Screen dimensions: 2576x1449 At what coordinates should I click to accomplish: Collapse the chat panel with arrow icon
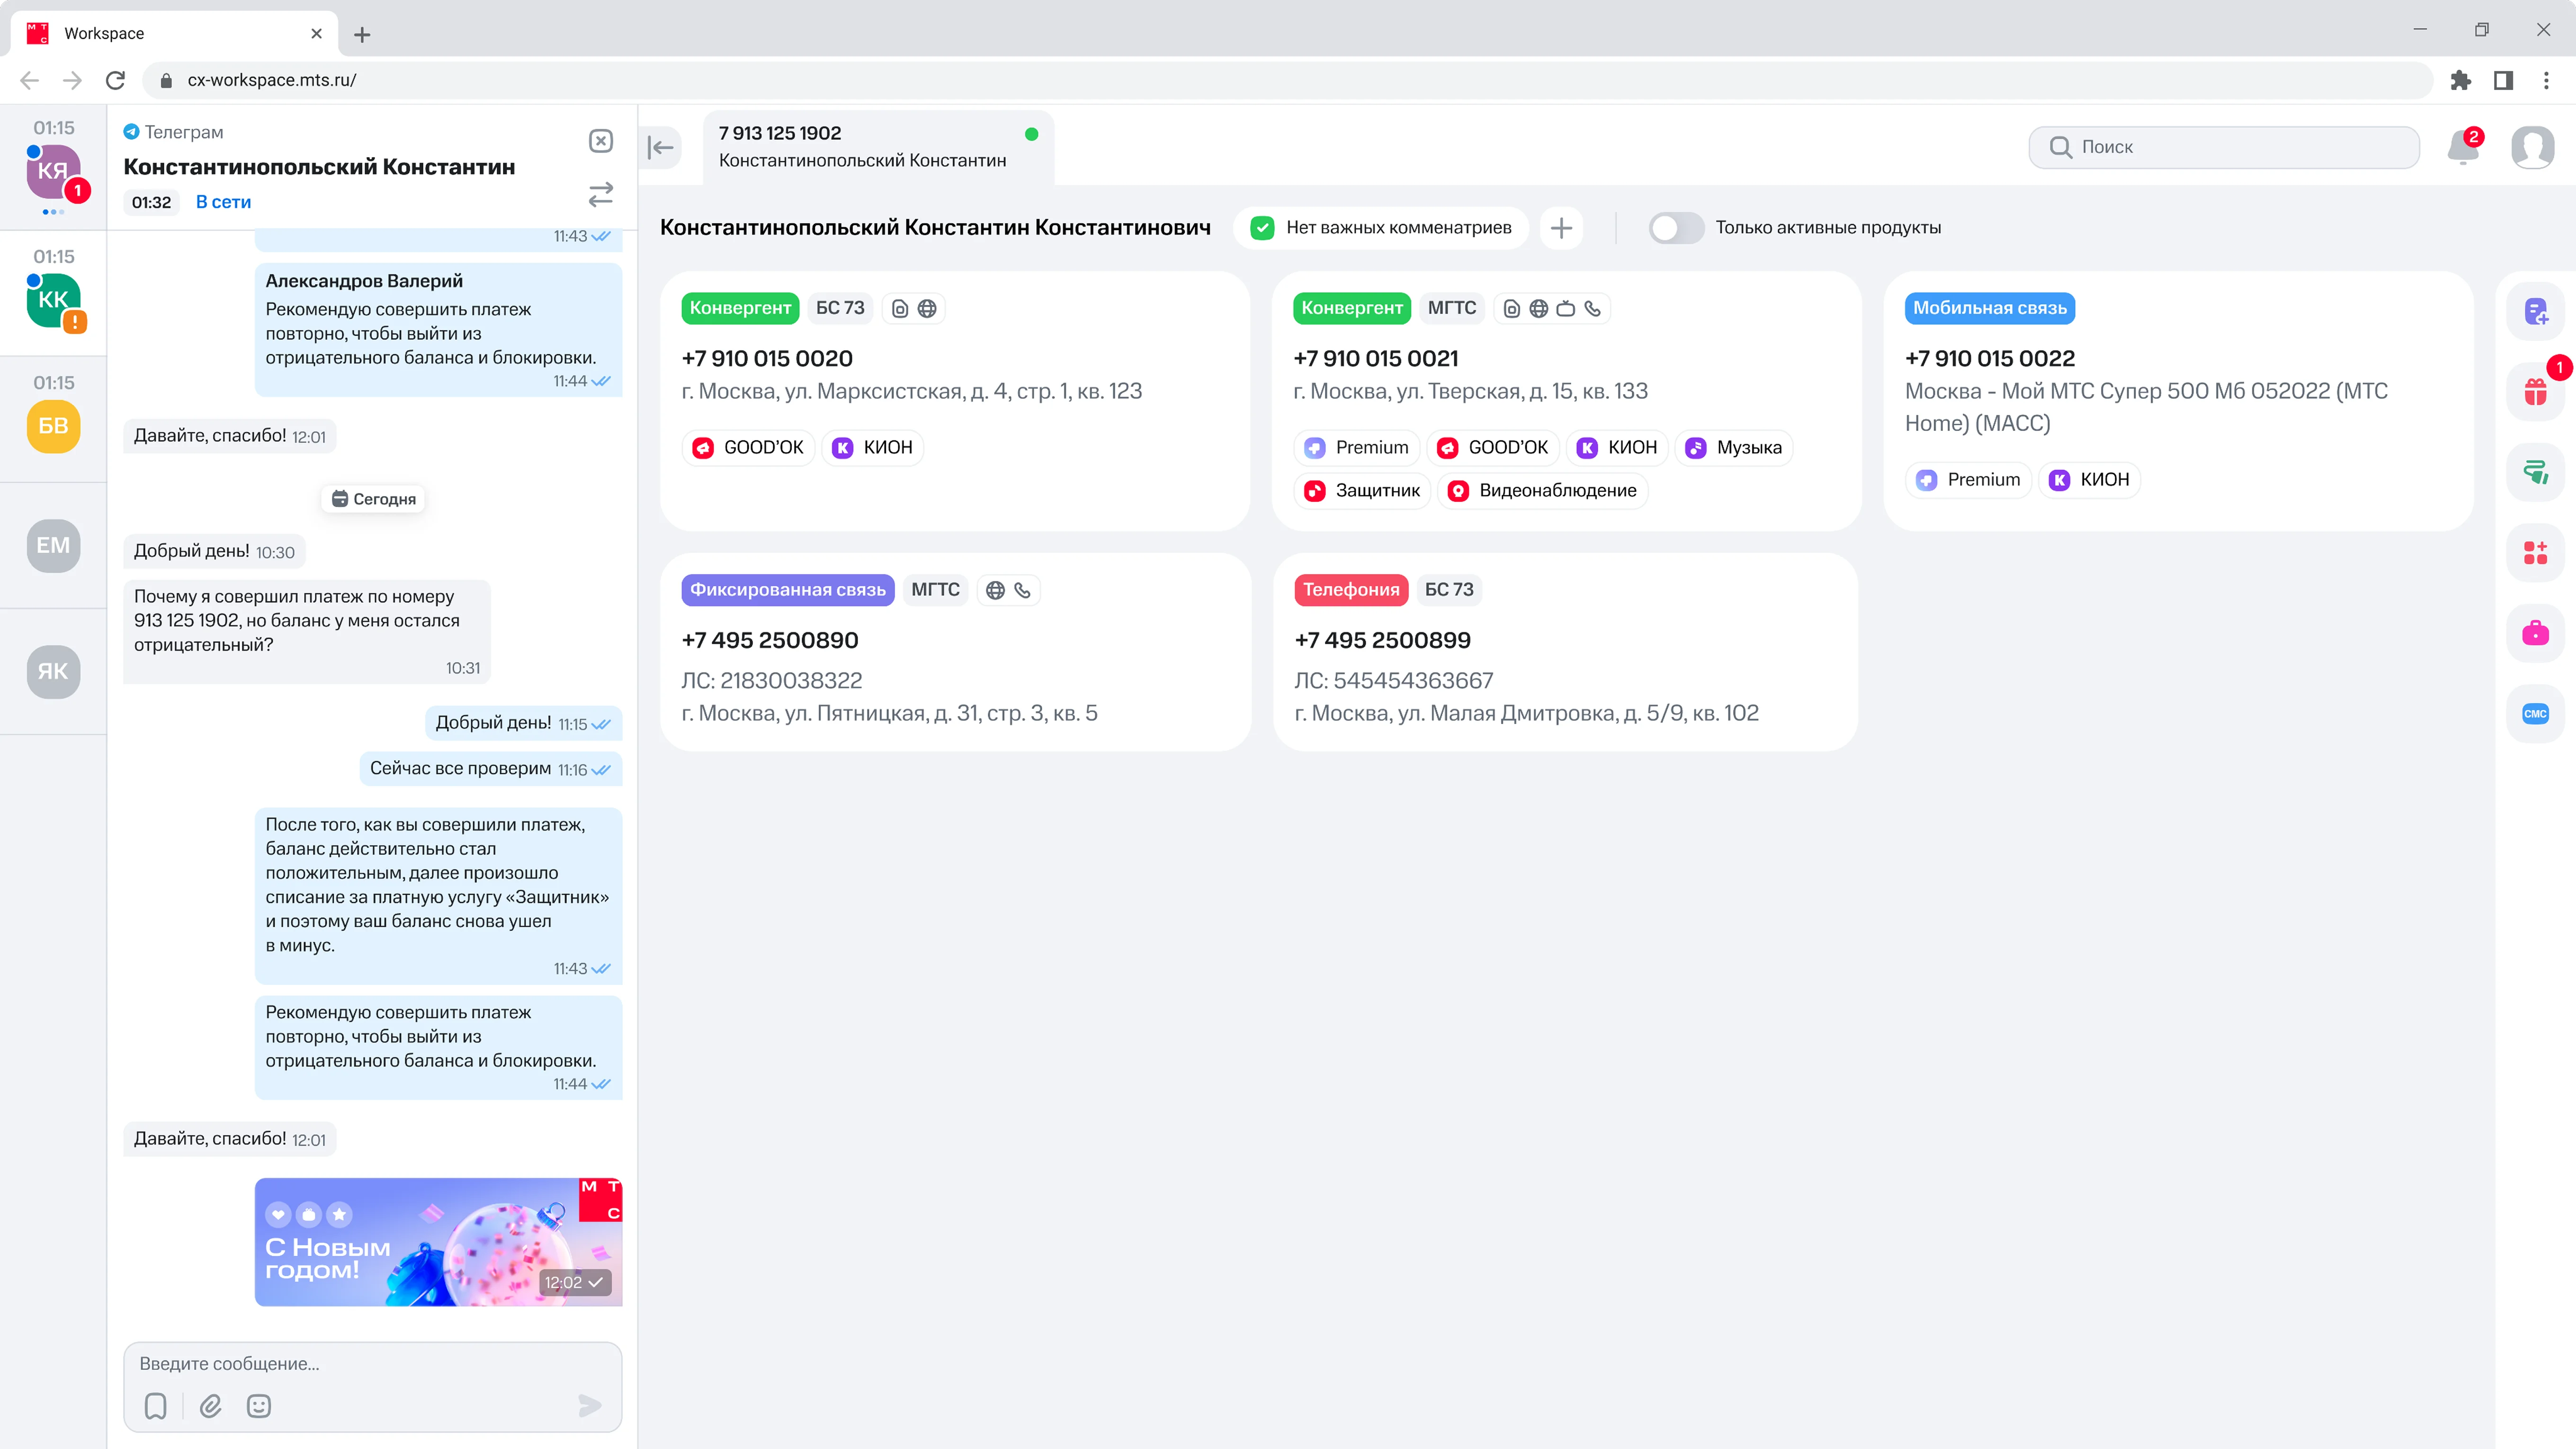click(x=661, y=148)
